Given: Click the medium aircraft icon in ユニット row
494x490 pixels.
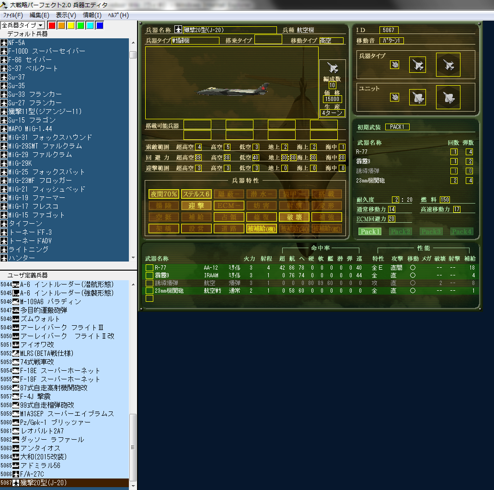Looking at the screenshot, I should pos(417,97).
